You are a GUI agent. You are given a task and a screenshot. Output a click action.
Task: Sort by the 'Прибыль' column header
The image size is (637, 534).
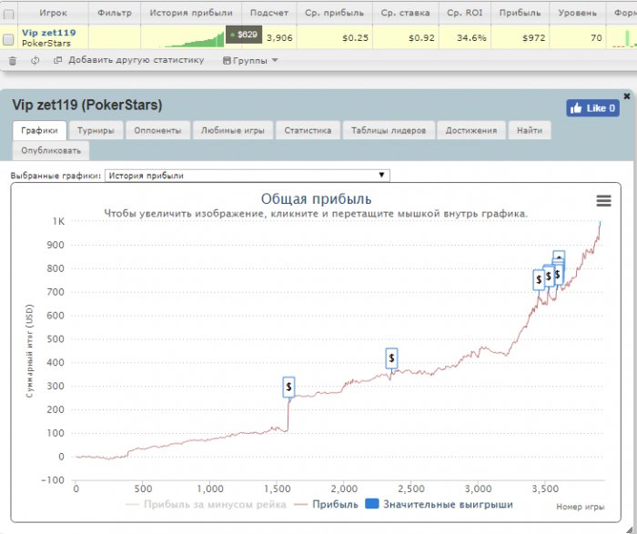520,13
